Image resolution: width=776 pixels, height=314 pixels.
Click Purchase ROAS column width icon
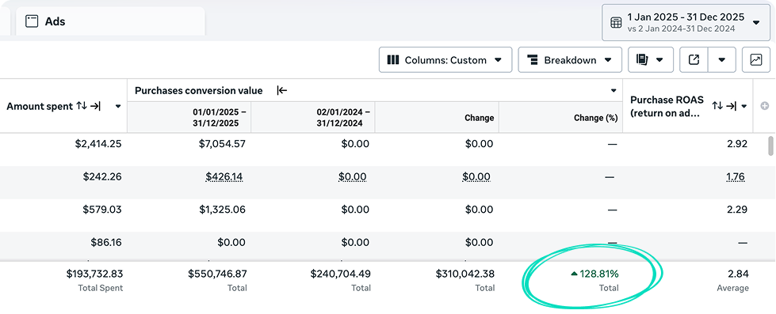732,106
